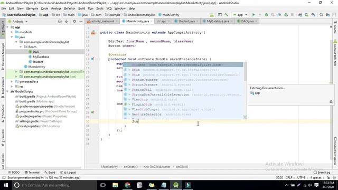Choose GestureDetector completion suggestion
The width and height of the screenshot is (338, 190).
click(183, 114)
